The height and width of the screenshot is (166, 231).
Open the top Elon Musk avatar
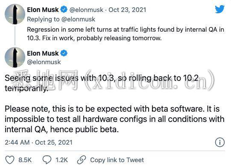[15, 14]
